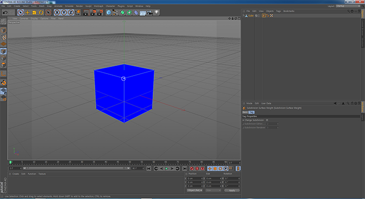This screenshot has height=199, width=365.
Task: Open the Edit Render Settings icon
Action: (x=100, y=13)
